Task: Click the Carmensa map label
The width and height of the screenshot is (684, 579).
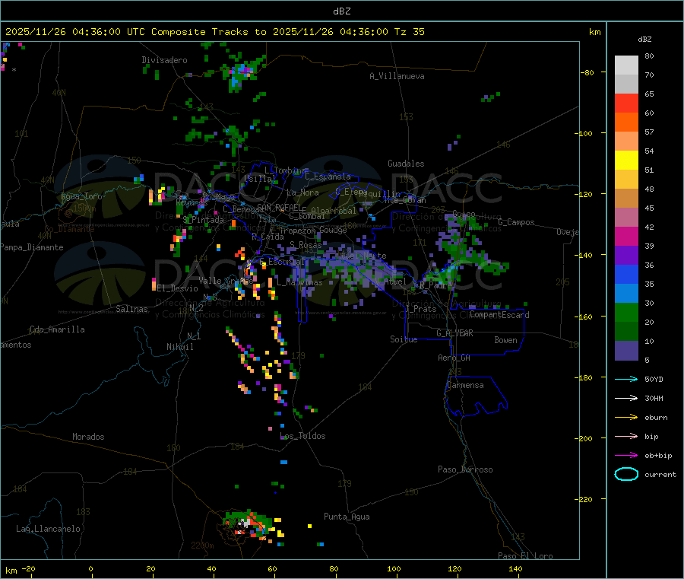Action: tap(465, 385)
